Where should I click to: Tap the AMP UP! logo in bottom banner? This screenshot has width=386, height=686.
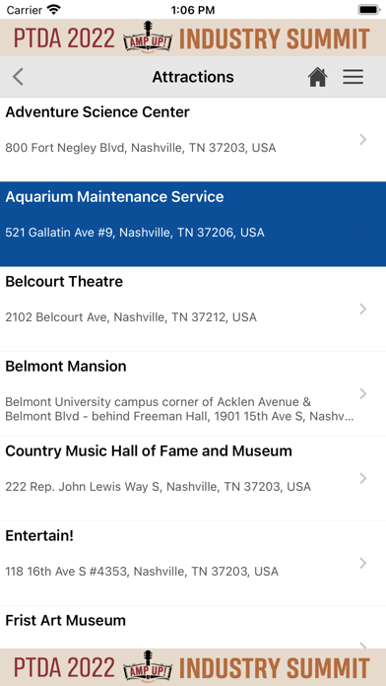[147, 667]
